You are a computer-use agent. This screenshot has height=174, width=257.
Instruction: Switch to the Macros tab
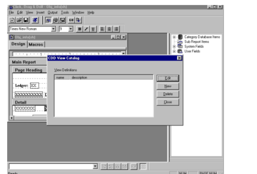coord(36,44)
